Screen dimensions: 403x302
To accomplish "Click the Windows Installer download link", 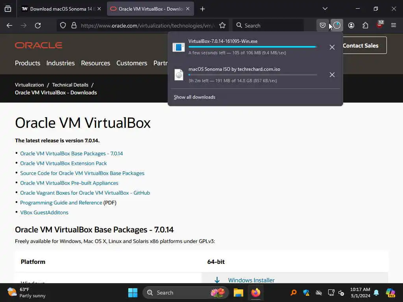I will click(x=251, y=280).
